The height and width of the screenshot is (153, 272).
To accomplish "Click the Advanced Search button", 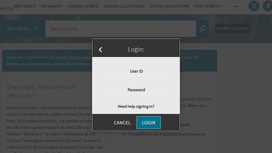I will [x=233, y=29].
